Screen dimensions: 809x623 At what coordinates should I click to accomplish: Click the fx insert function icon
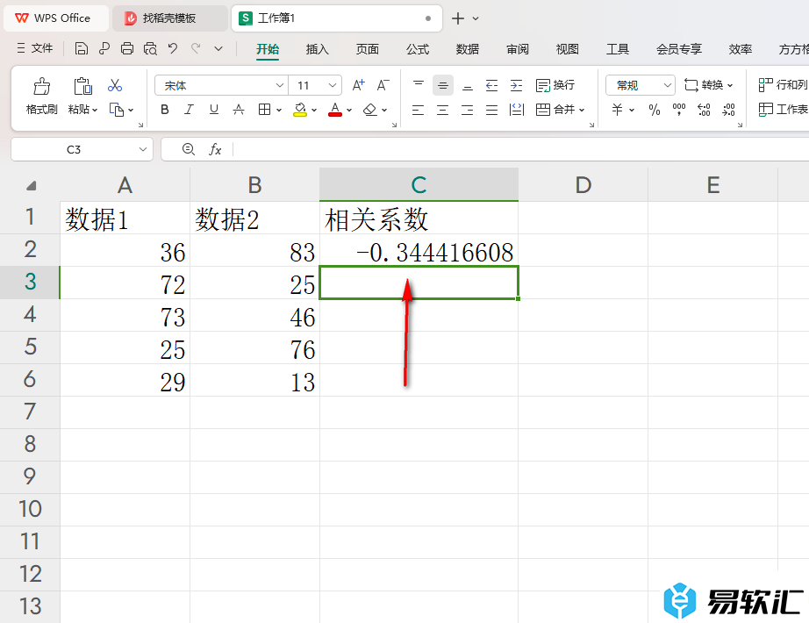coord(215,150)
